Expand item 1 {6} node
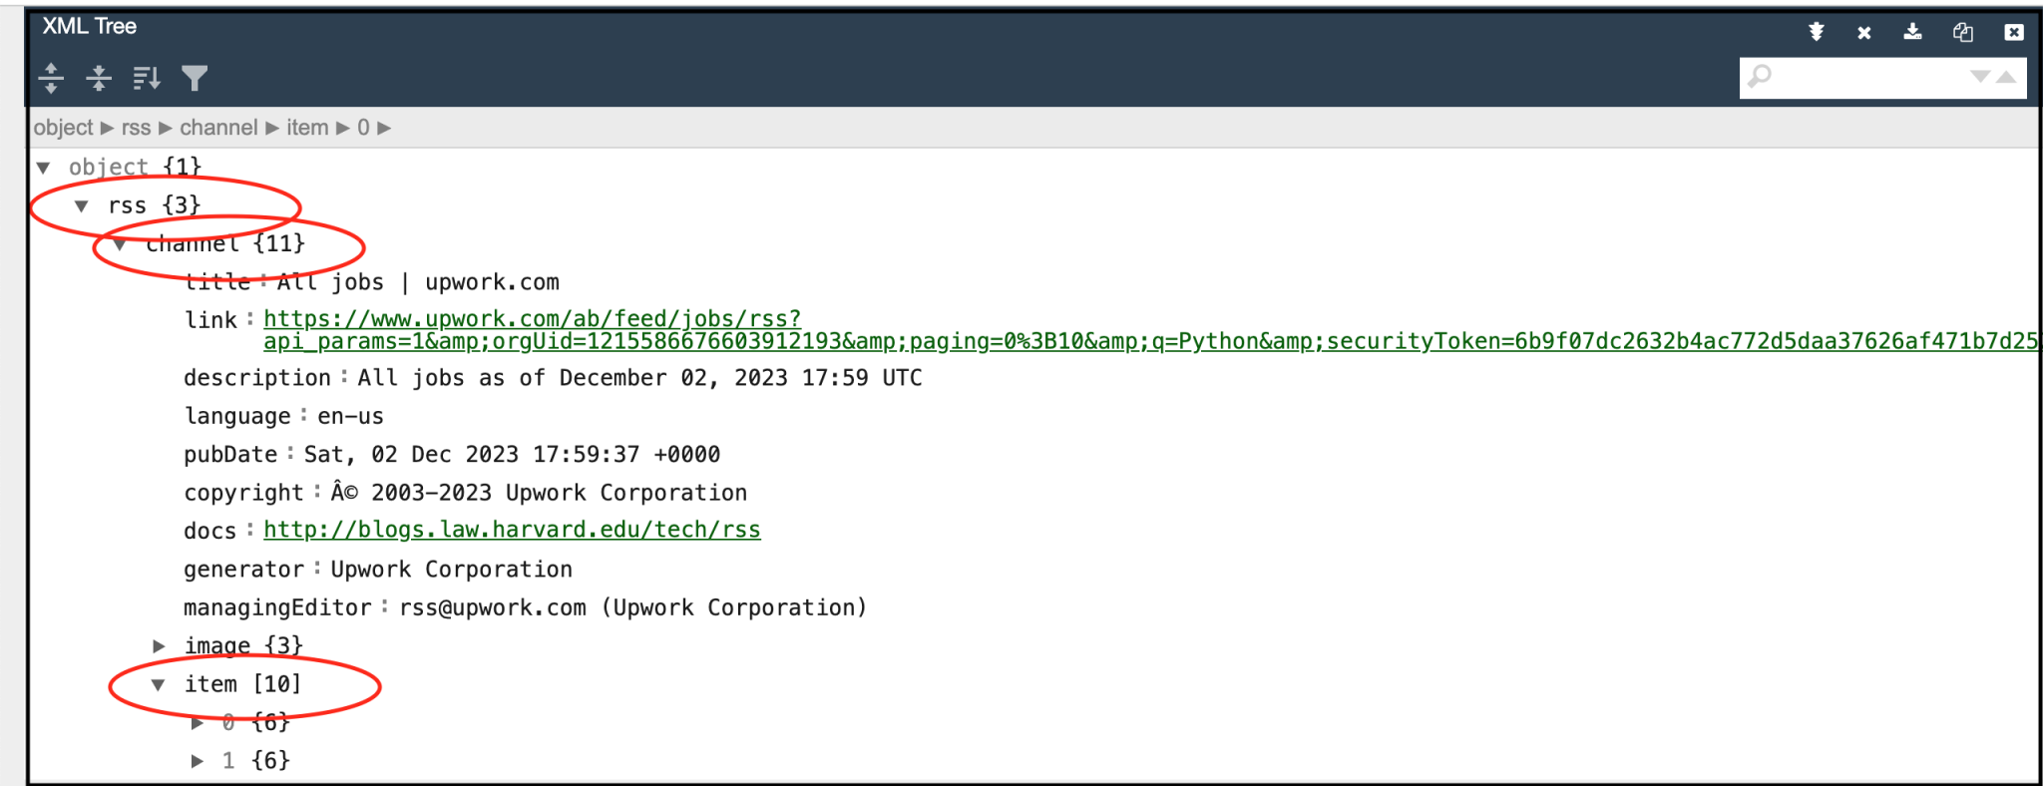This screenshot has height=786, width=2043. tap(198, 761)
